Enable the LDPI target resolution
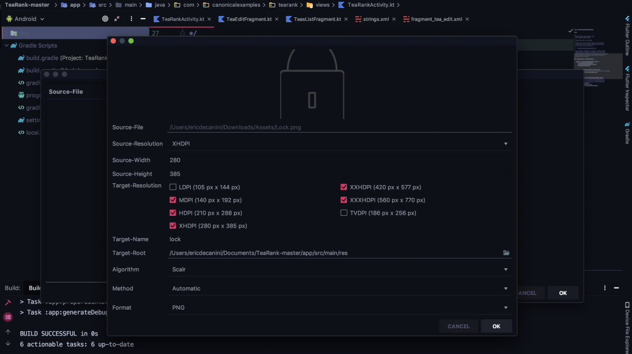 coord(173,187)
